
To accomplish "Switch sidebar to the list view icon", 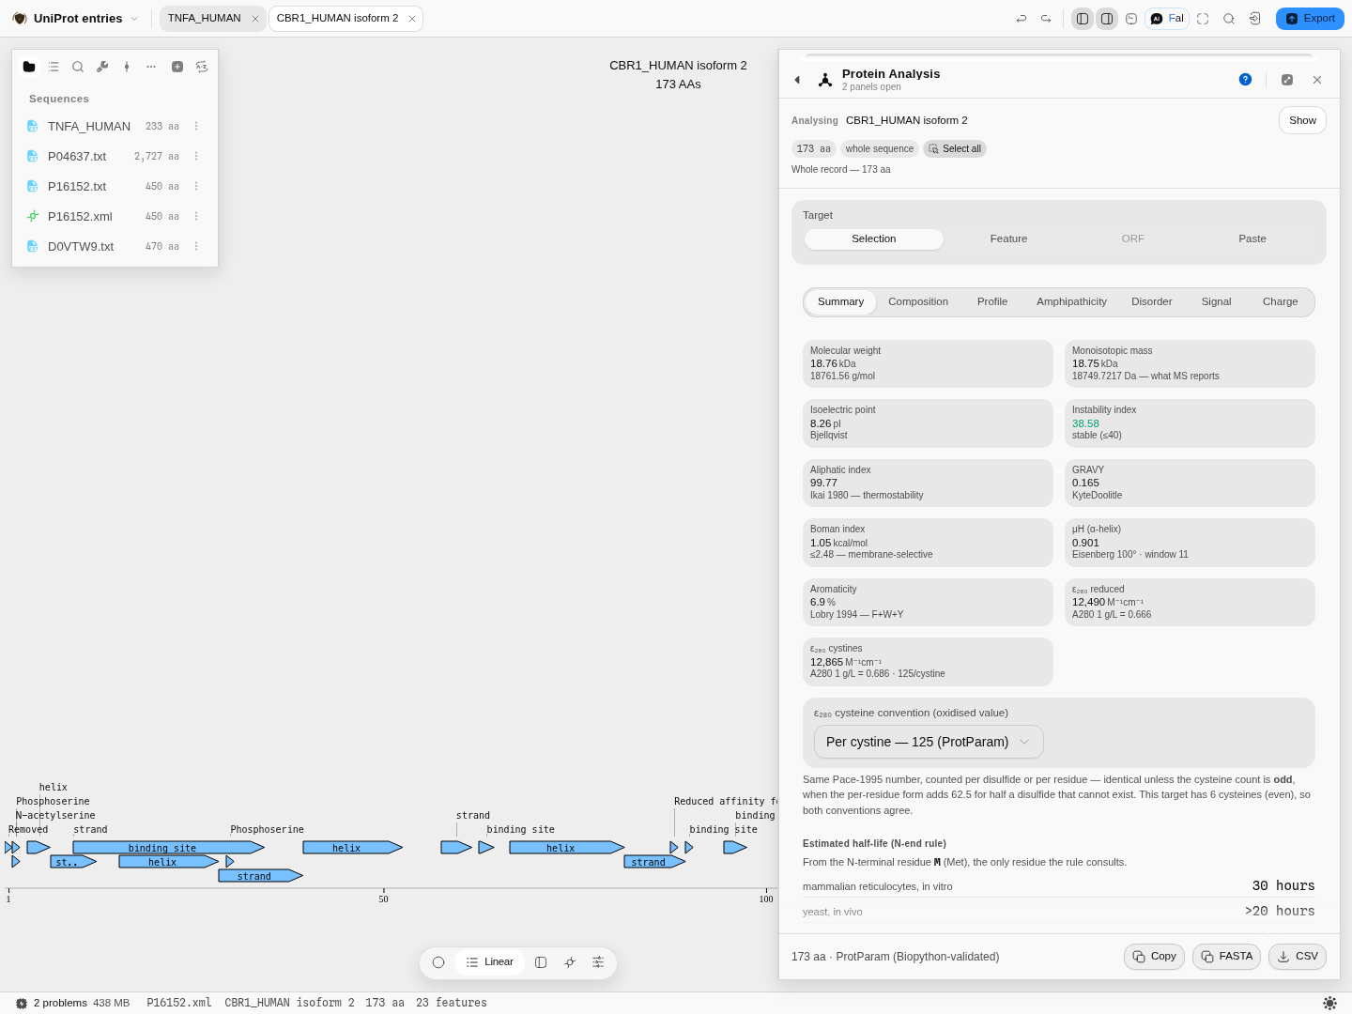I will (54, 67).
